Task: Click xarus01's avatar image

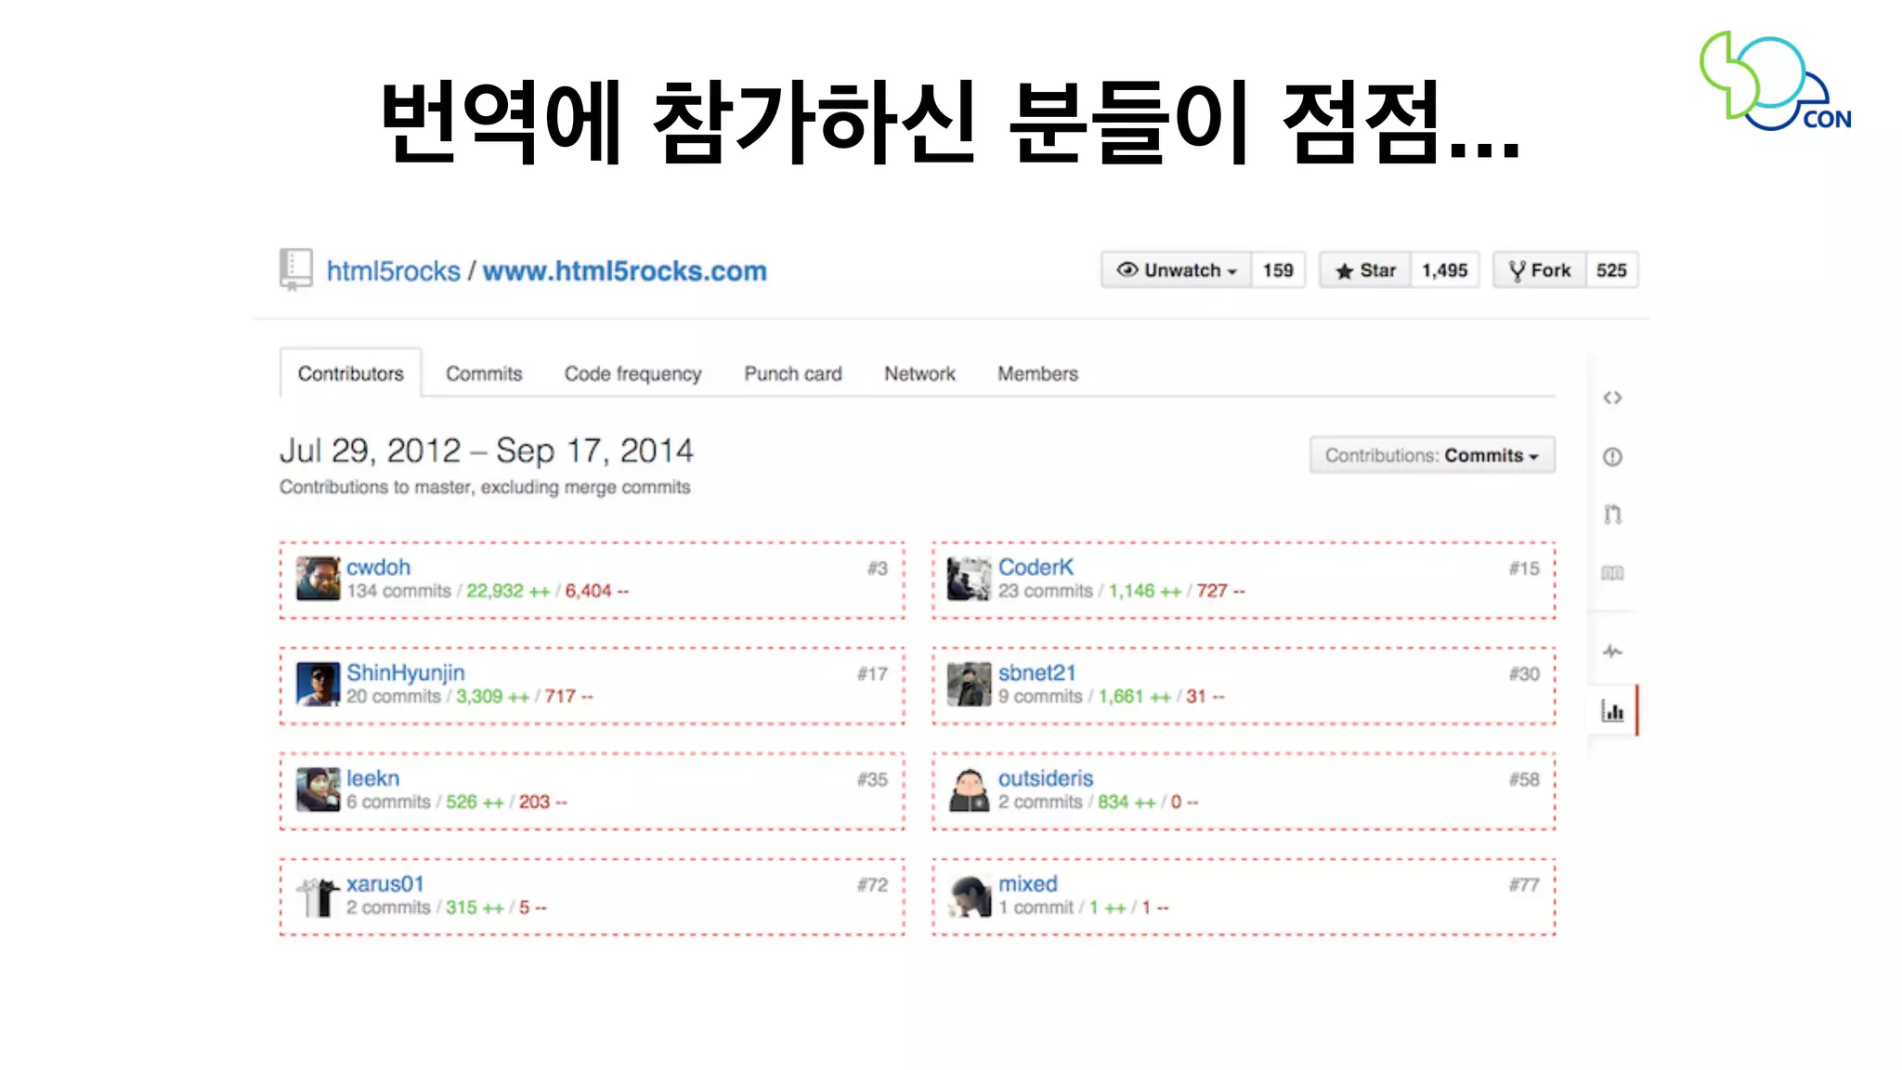Action: (318, 895)
